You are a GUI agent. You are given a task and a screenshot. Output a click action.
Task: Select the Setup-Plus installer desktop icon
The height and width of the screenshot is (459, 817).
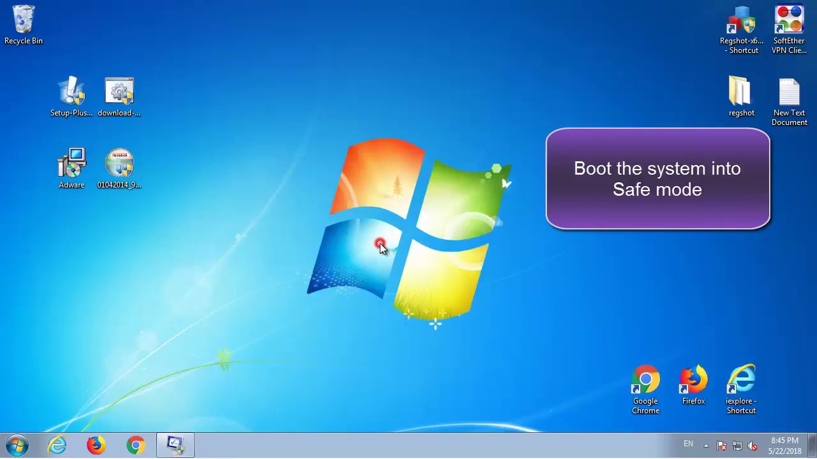(71, 98)
